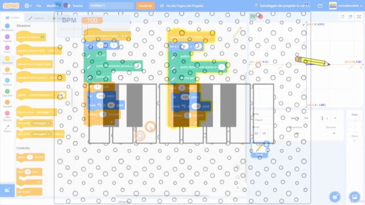
Task: Select the Variabili block category
Action: (x=7, y=104)
